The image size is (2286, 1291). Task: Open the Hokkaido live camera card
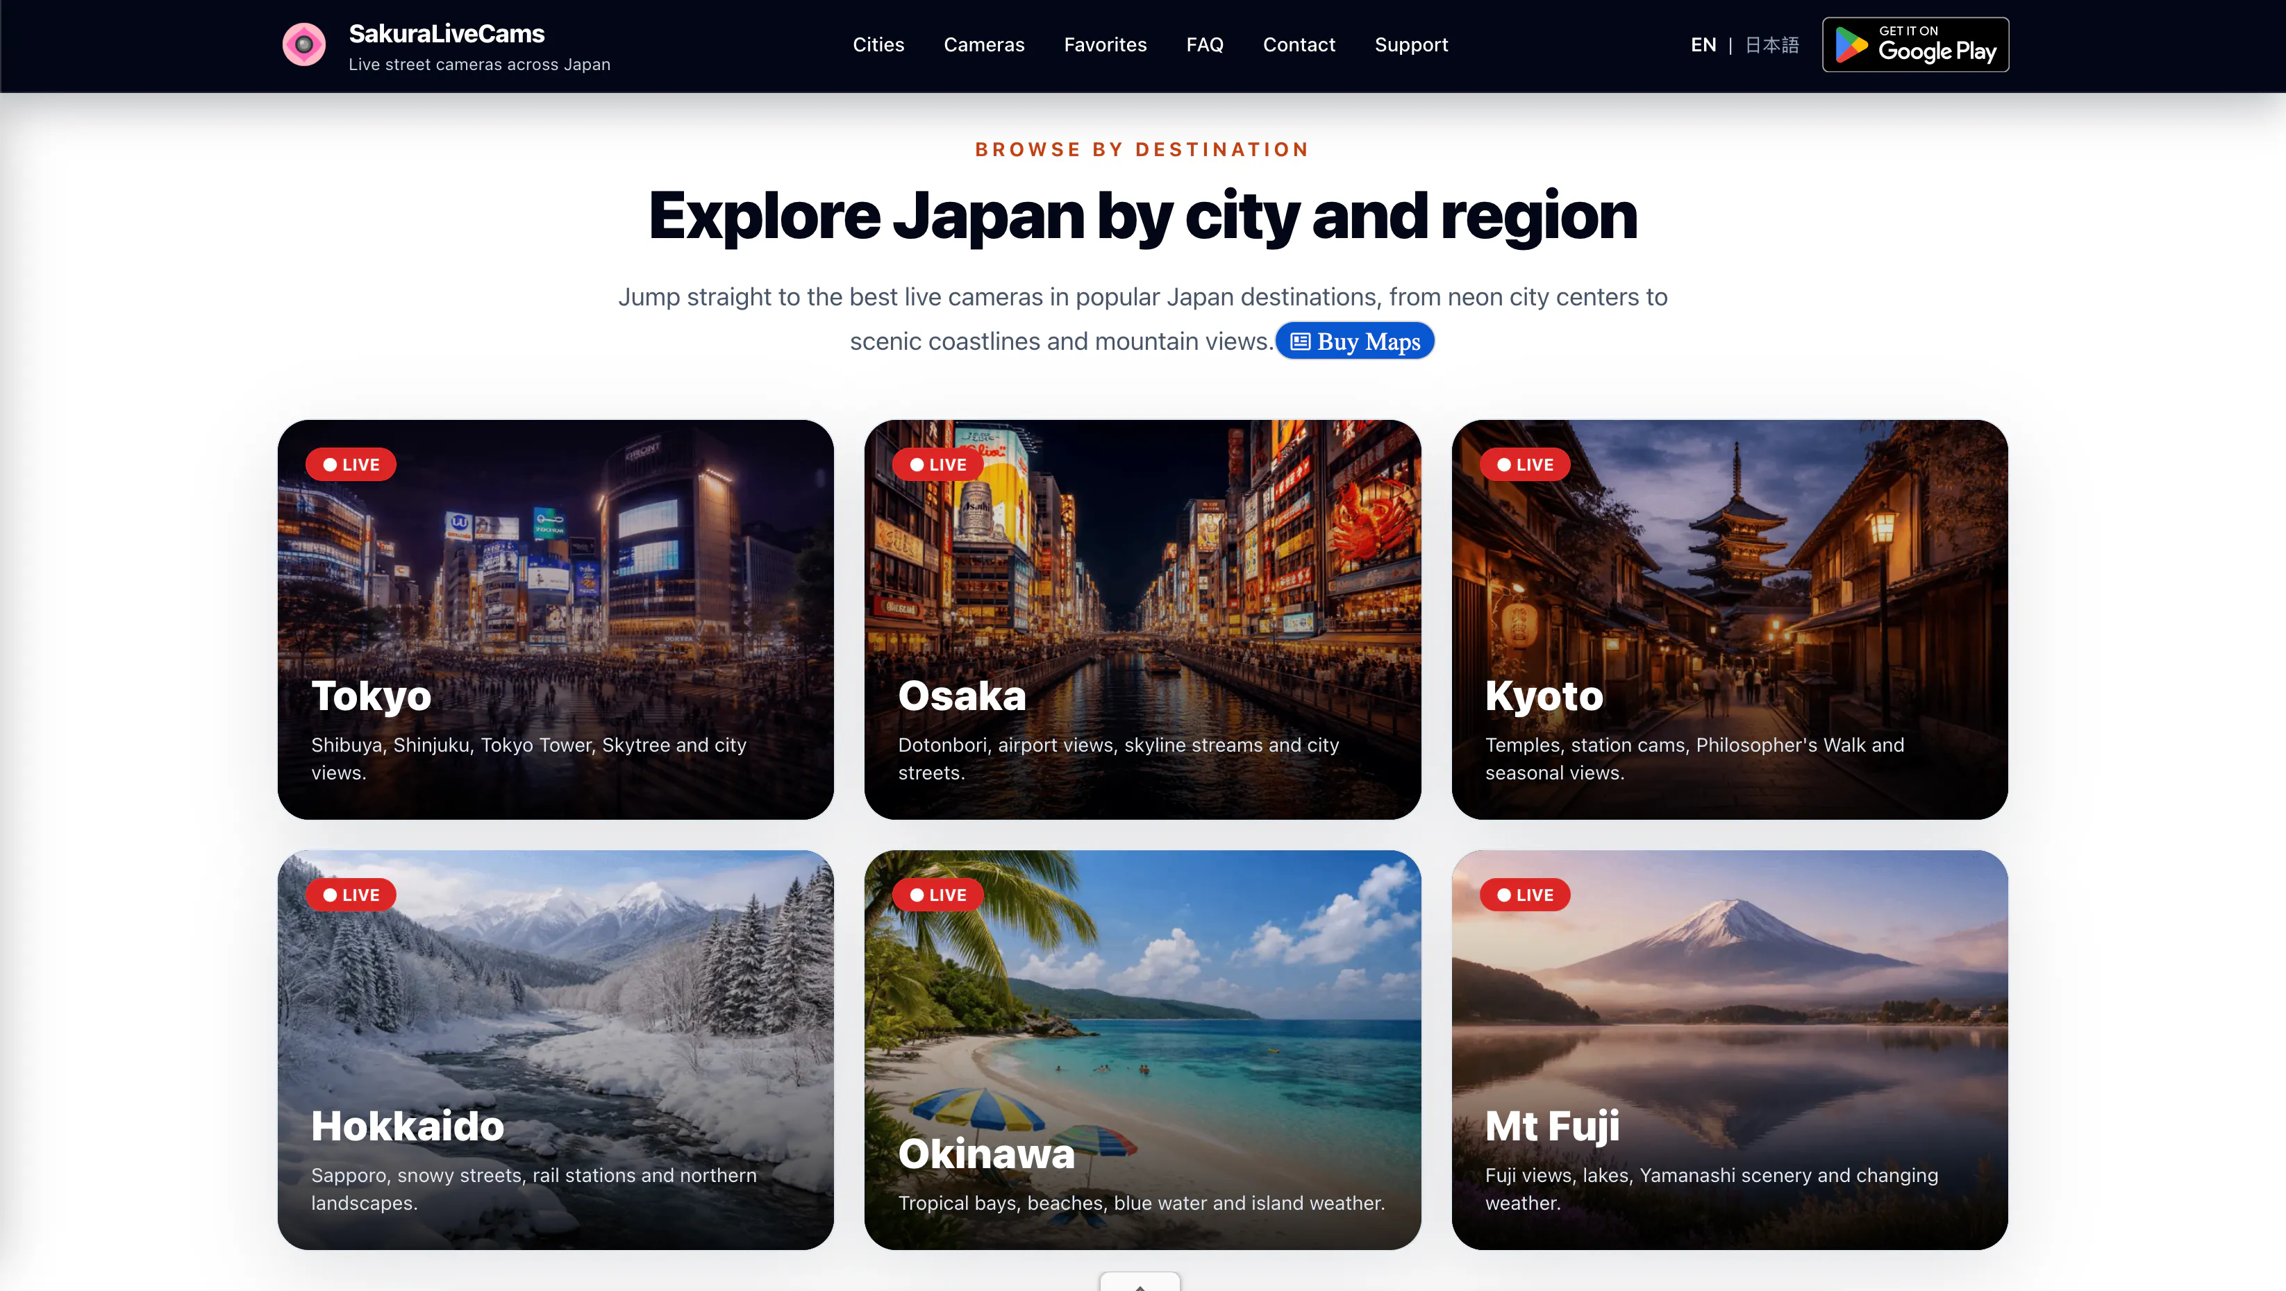[x=556, y=1049]
